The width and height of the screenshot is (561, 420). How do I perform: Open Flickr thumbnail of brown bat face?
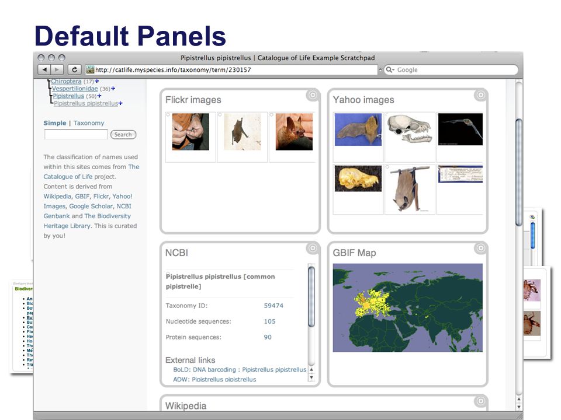(294, 132)
